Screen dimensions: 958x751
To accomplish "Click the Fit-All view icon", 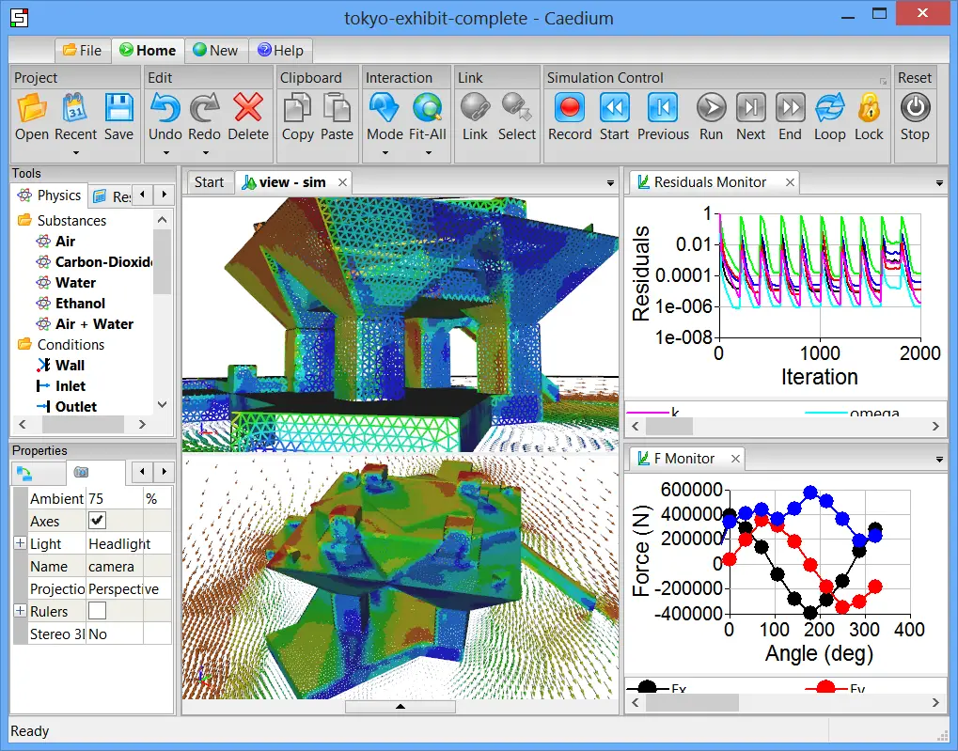I will (428, 109).
